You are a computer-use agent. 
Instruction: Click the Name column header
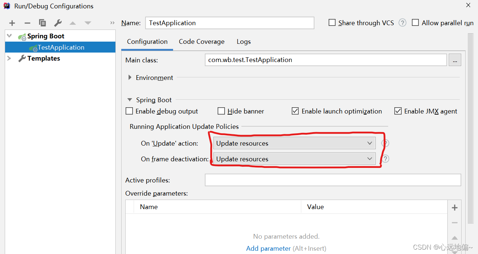(217, 207)
